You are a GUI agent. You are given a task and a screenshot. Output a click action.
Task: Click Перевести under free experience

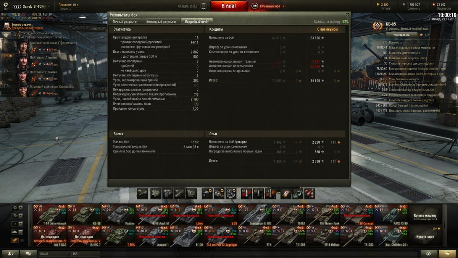point(444,8)
